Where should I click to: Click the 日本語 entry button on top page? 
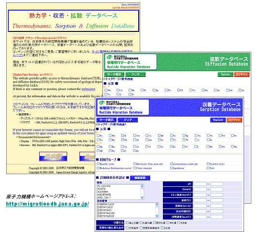(53, 156)
